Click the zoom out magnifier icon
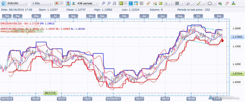This screenshot has height=102, width=245. [x=109, y=4]
